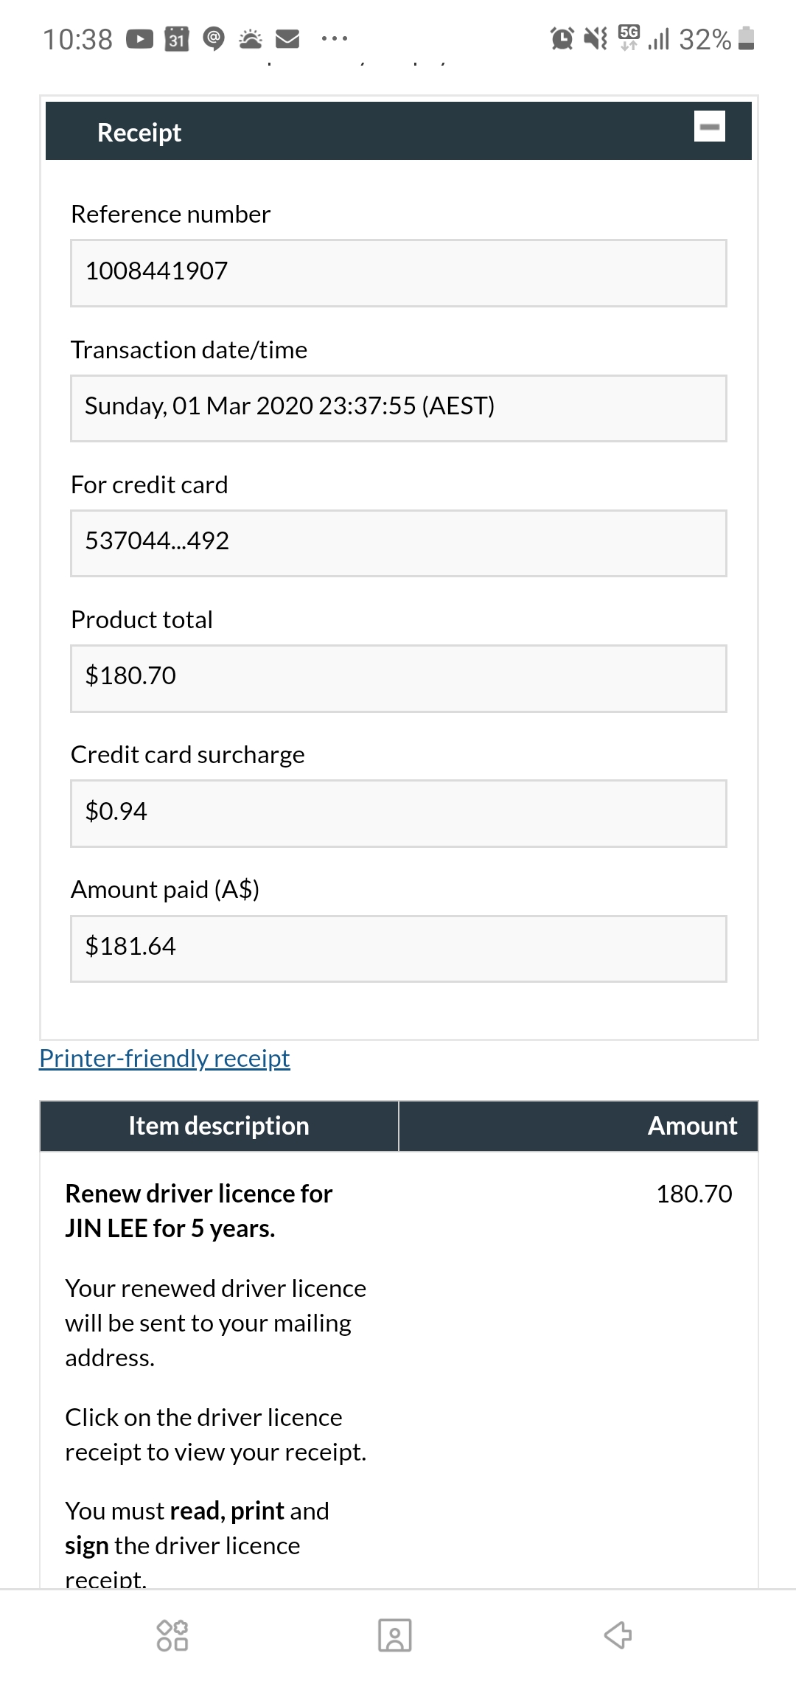
Task: Tap the Transaction date/time field
Action: [398, 408]
